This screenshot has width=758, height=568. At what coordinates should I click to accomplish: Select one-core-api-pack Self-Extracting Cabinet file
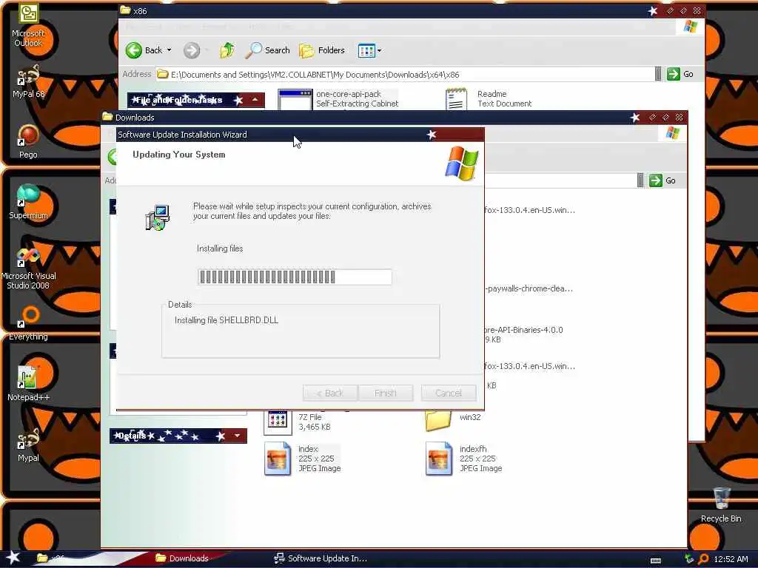338,99
